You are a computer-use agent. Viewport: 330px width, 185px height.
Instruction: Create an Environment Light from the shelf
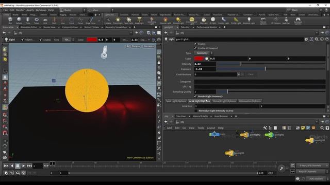point(192,21)
